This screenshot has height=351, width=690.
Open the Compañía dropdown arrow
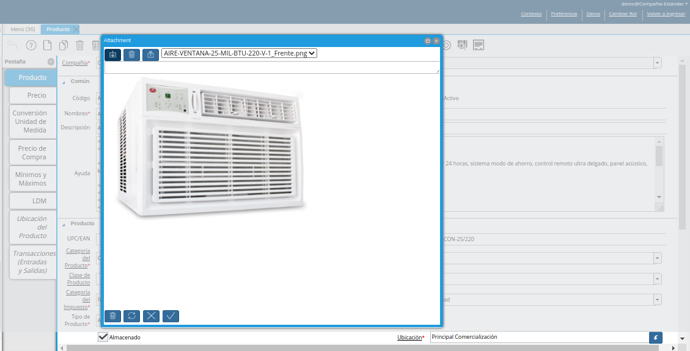click(658, 63)
